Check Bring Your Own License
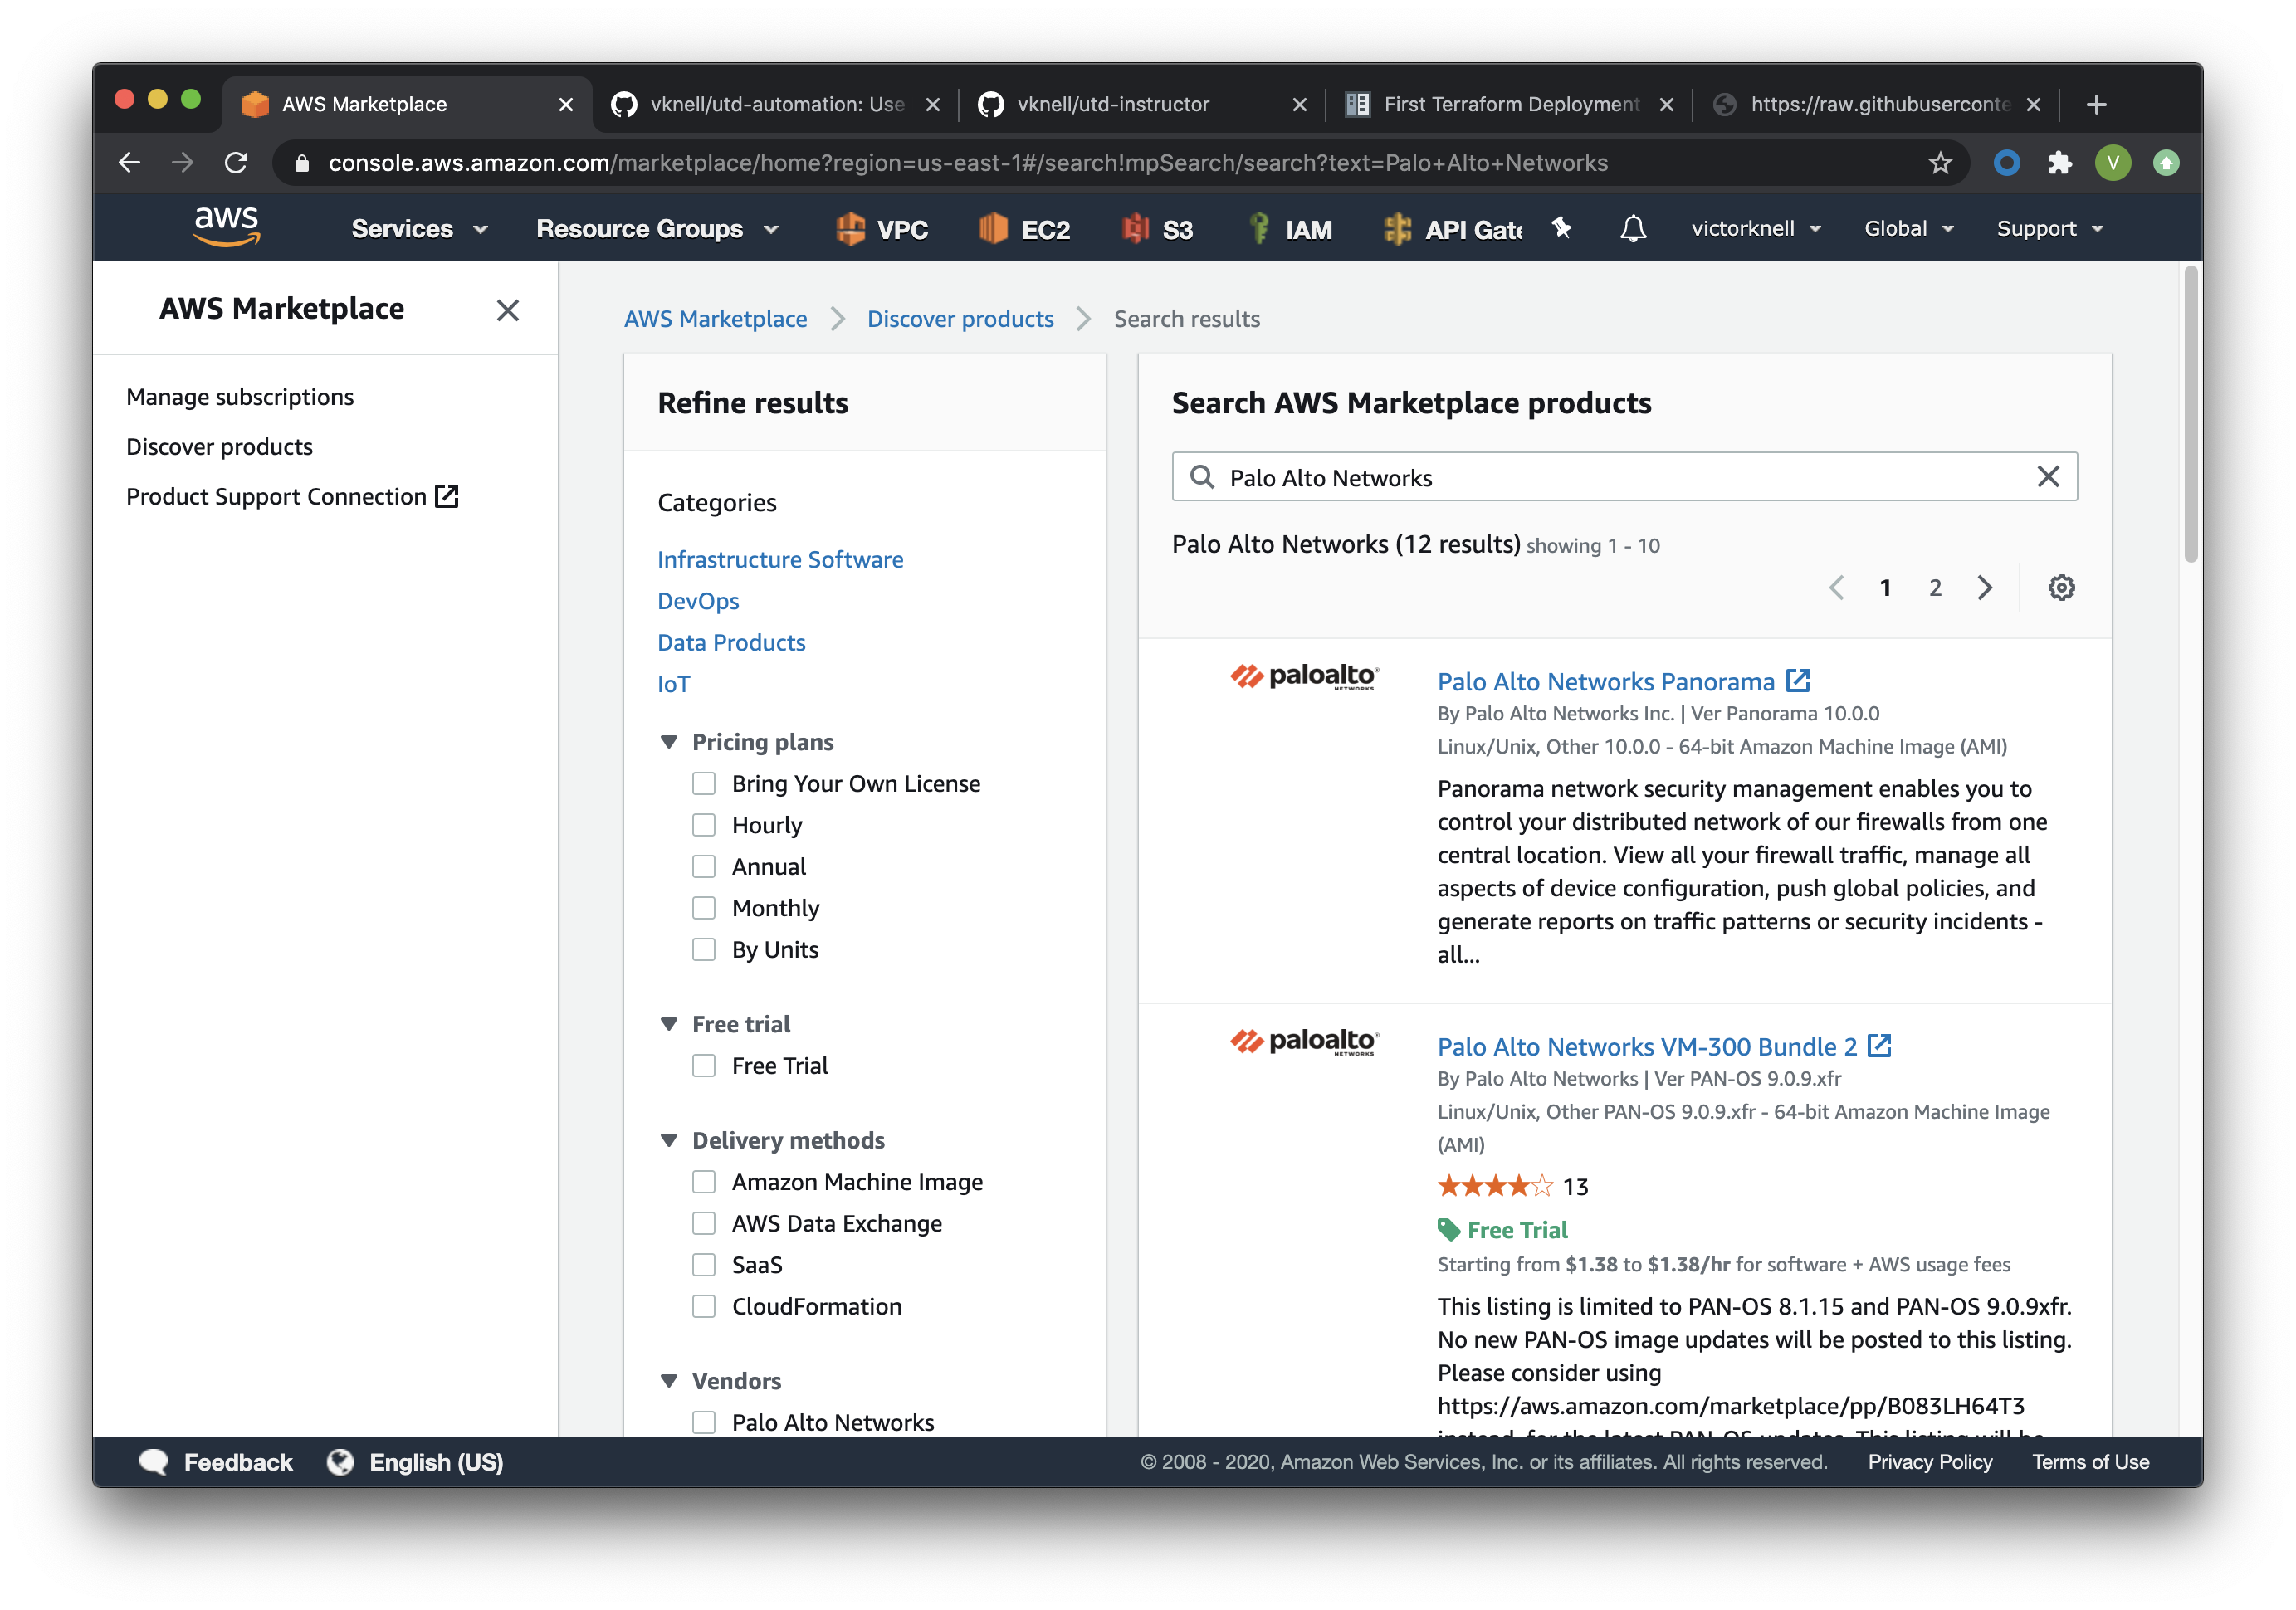 pos(704,783)
